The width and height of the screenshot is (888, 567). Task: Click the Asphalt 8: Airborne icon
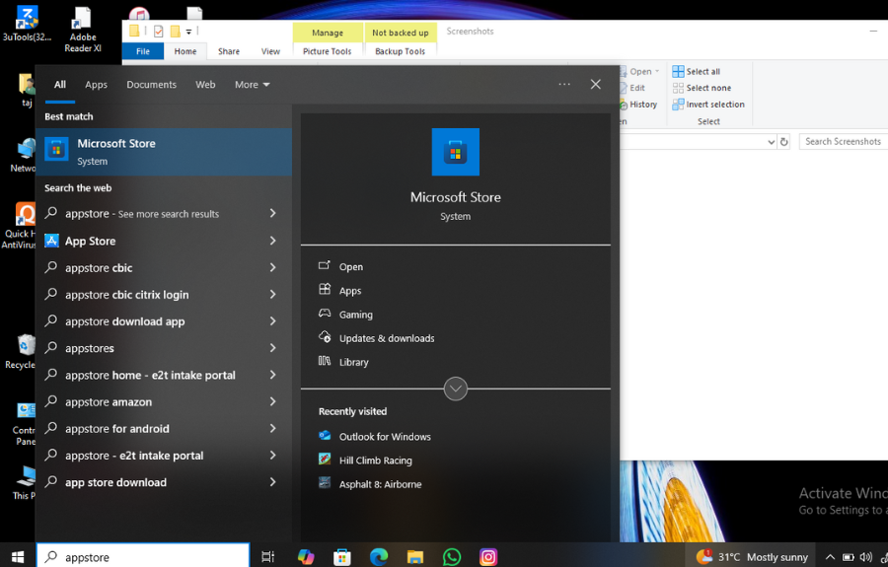click(324, 483)
